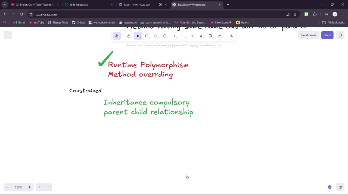Image resolution: width=348 pixels, height=195 pixels.
Task: Click the Share button
Action: [x=327, y=35]
